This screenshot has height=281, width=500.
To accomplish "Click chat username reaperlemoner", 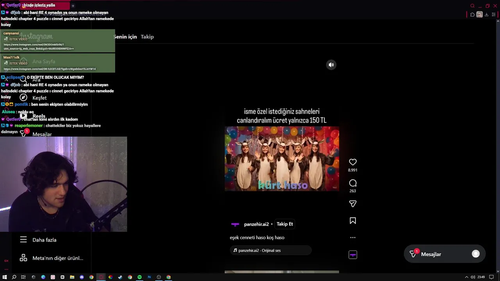I will (x=29, y=126).
